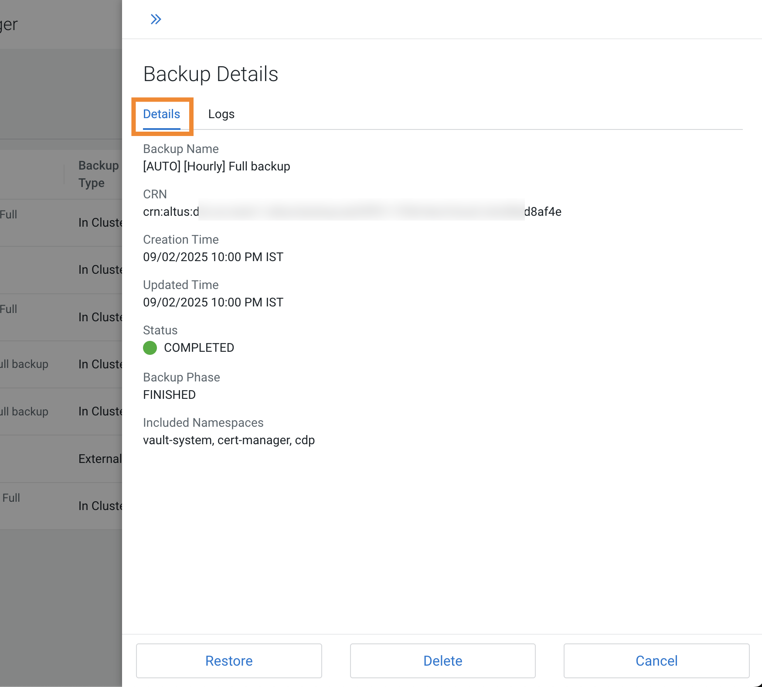Viewport: 762px width, 687px height.
Task: Dismiss the panel with Cancel
Action: [x=656, y=661]
